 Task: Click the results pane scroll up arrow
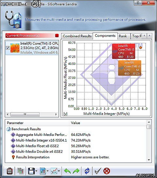(x=149, y=122)
